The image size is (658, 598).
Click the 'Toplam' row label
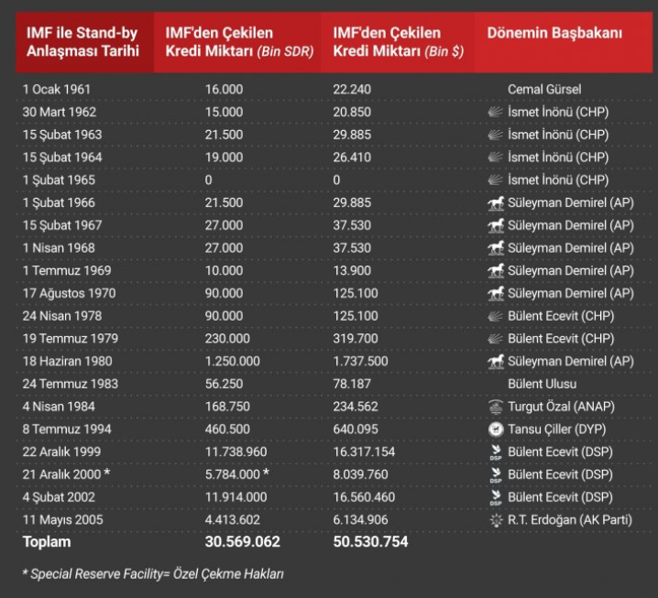click(47, 542)
